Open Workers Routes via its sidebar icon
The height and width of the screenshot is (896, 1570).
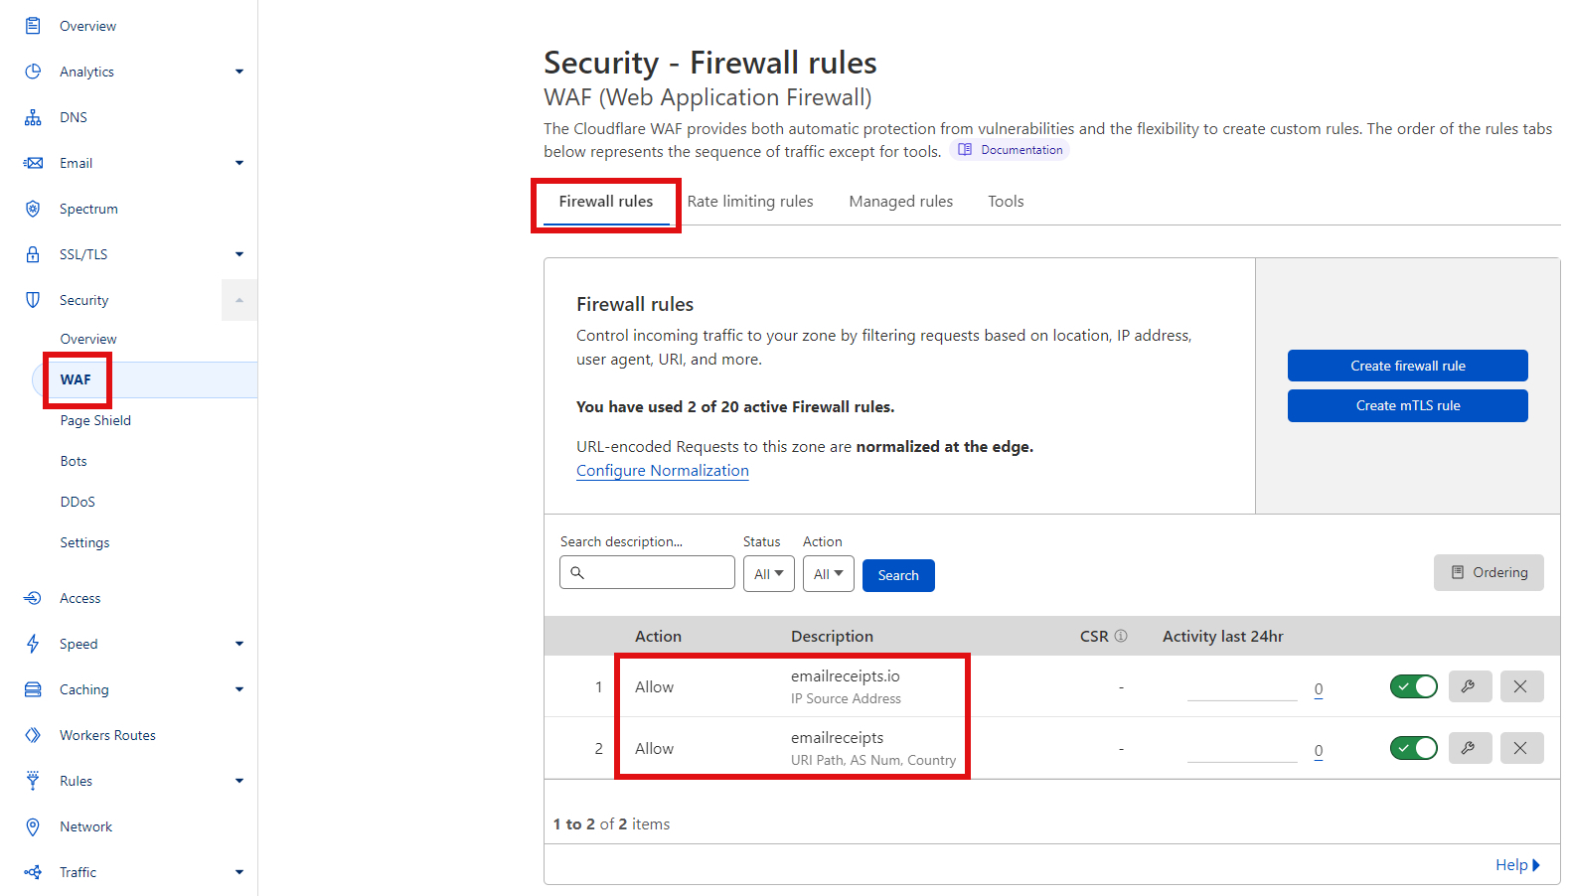point(32,734)
